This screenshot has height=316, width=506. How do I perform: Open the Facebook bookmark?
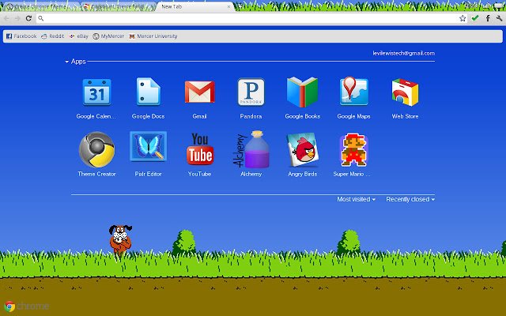[21, 36]
